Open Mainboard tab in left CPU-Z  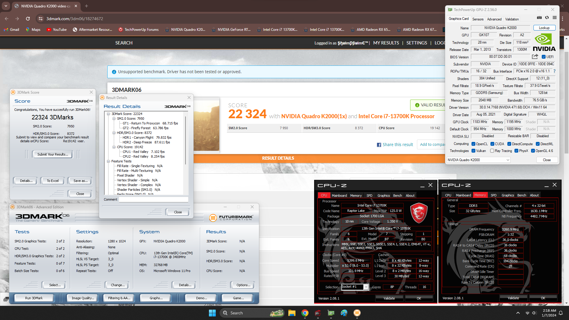339,196
